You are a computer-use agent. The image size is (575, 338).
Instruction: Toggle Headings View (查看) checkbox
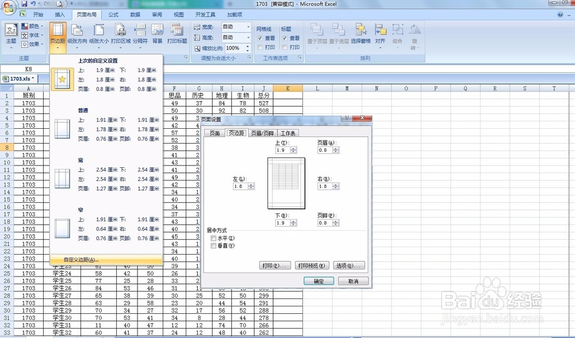tap(285, 38)
